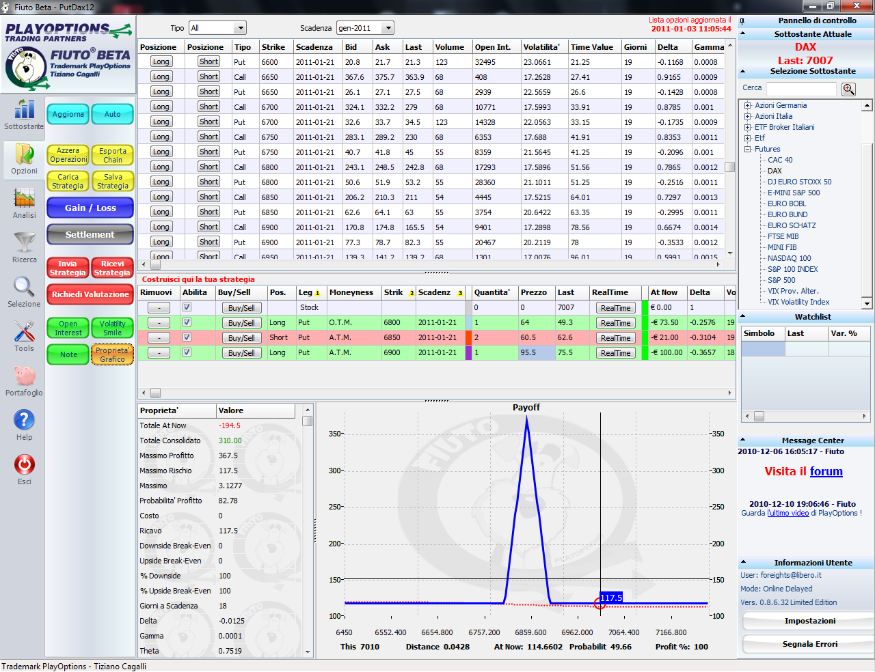Click the orange color swatch in Short row

click(469, 337)
